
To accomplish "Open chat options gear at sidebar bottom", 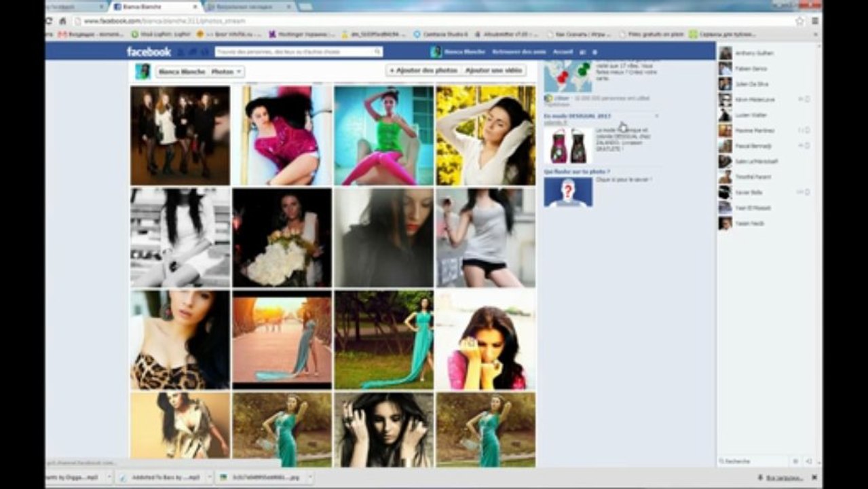I will (795, 461).
